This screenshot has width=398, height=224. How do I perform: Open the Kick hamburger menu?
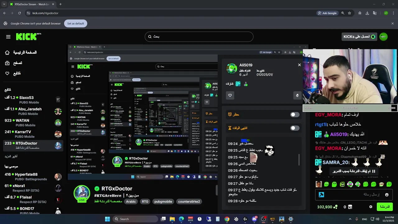8,37
